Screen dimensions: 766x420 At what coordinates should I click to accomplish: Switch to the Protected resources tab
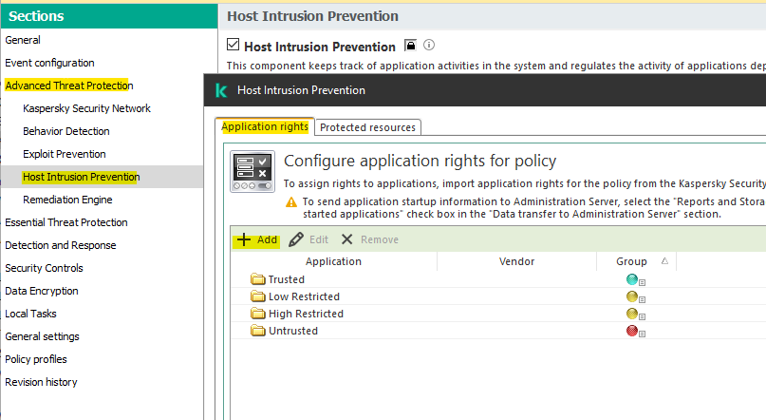point(367,127)
